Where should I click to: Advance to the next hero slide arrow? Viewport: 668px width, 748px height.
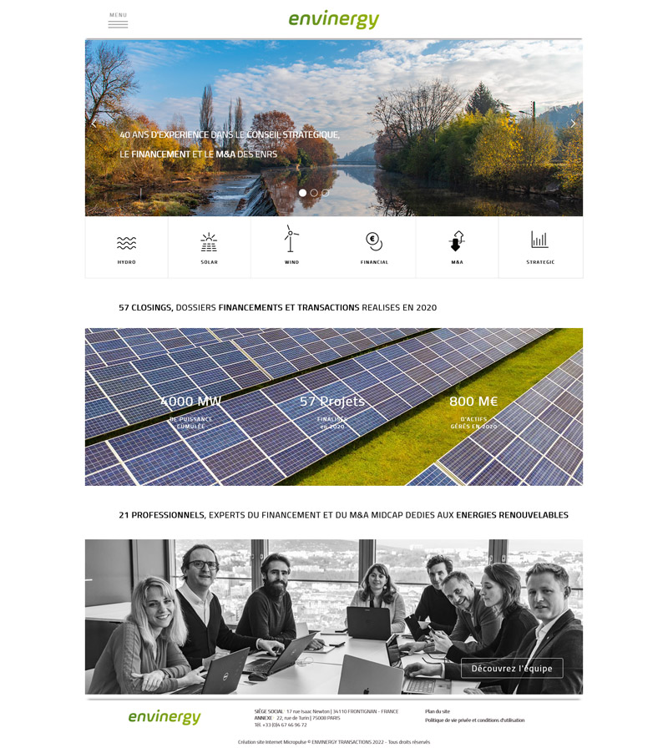[x=573, y=124]
